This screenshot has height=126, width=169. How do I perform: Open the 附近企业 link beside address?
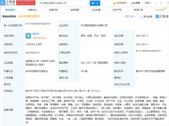96,91
